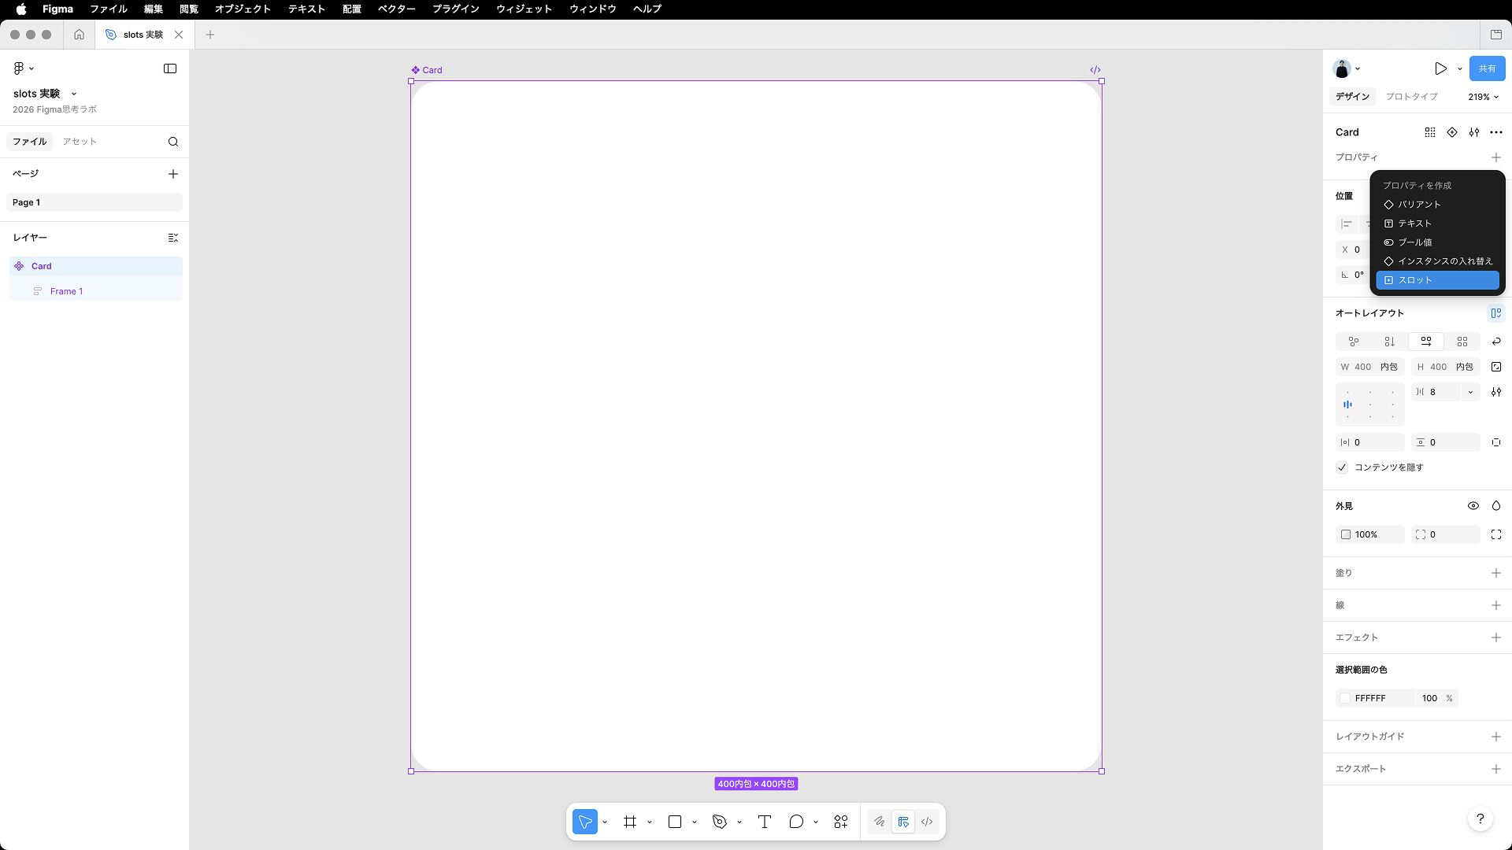Open the 219% zoom dropdown
1512x850 pixels.
(x=1483, y=97)
